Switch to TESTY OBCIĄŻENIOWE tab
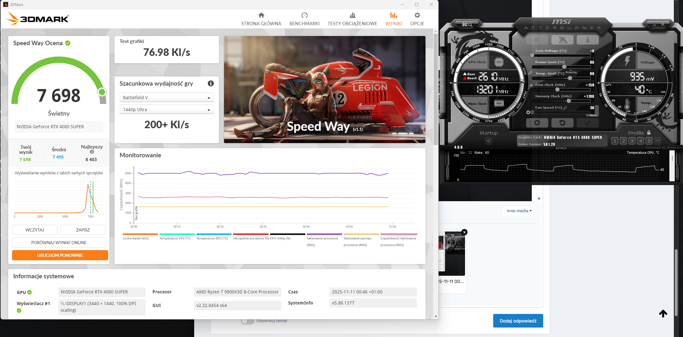 click(352, 19)
